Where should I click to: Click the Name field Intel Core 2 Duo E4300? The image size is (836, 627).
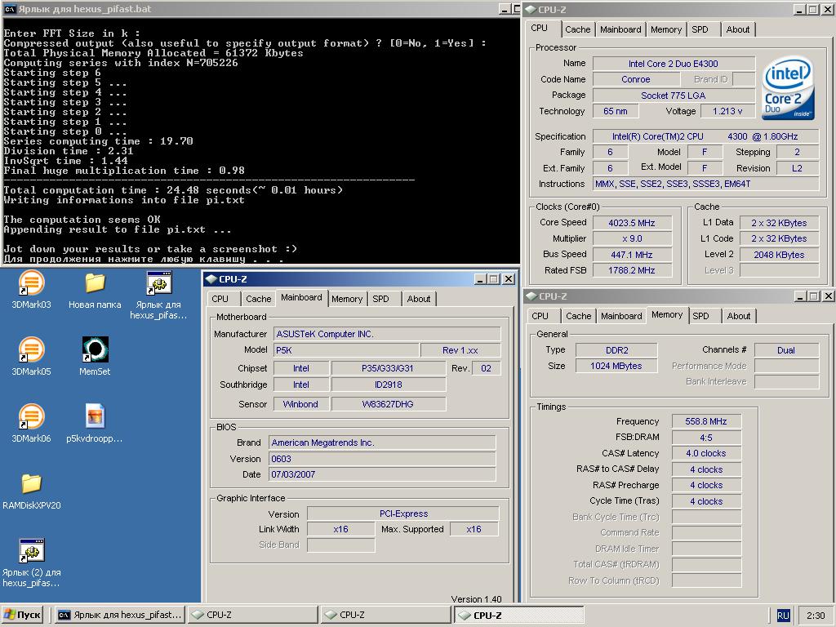pyautogui.click(x=674, y=64)
